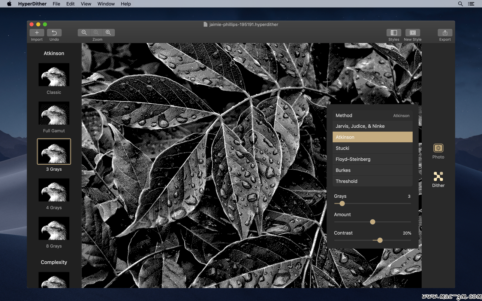This screenshot has width=482, height=301.
Task: Click the document icon in title bar
Action: [x=205, y=24]
